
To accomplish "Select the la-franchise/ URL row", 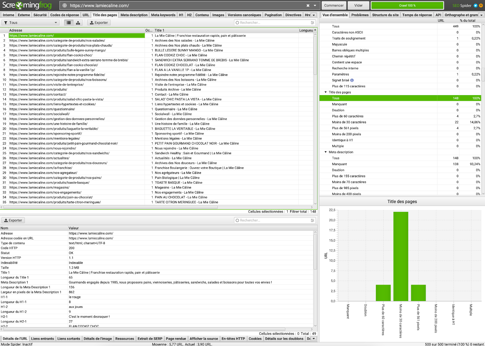I will (x=157, y=168).
